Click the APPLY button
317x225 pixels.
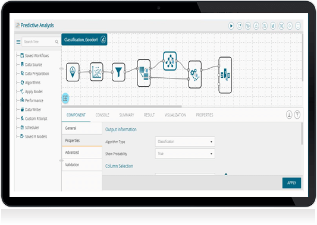pyautogui.click(x=291, y=183)
